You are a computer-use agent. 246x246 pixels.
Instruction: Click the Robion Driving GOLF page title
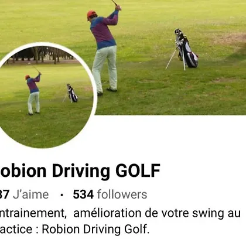80,171
